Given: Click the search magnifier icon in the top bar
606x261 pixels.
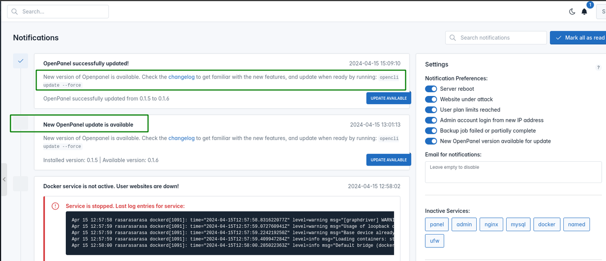Looking at the screenshot, I should tap(15, 12).
